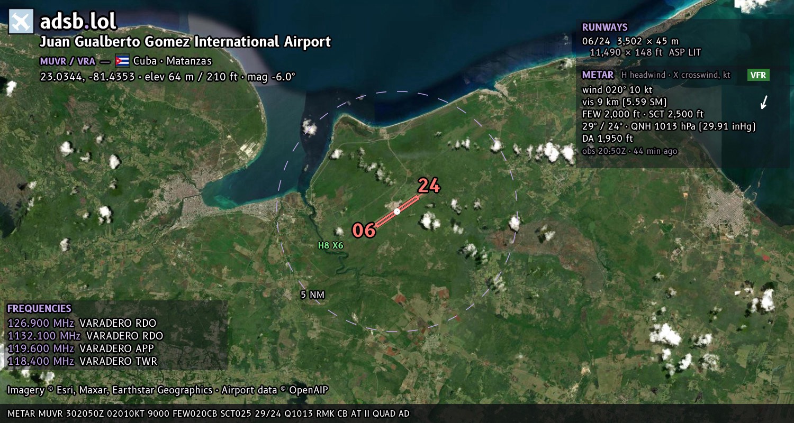Click the H headwind · X crosswind legend
This screenshot has width=794, height=423.
[x=675, y=75]
